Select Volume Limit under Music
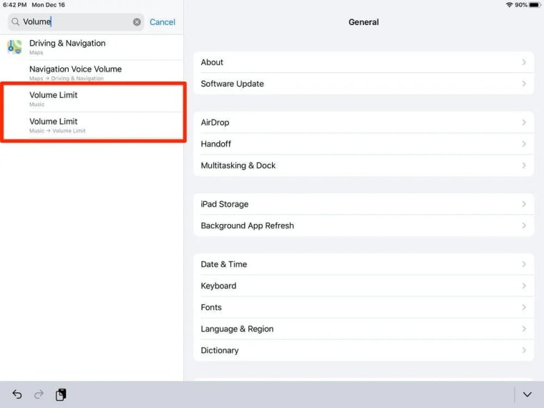Viewport: 544px width, 408px height. [92, 99]
